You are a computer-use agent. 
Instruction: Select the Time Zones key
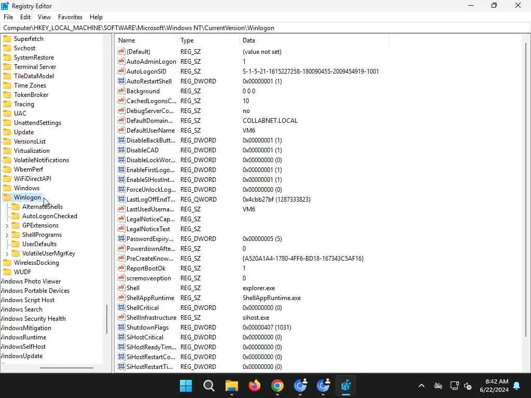[30, 86]
